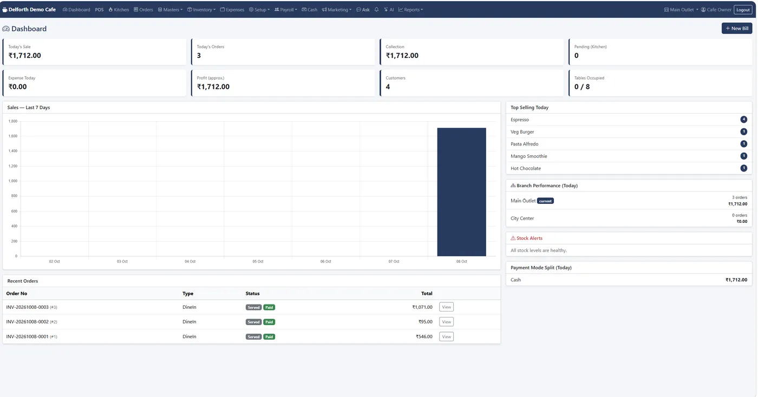Click the coffee cup logo beside Delforth Demo Cafe
Image resolution: width=758 pixels, height=397 pixels.
pyautogui.click(x=5, y=10)
